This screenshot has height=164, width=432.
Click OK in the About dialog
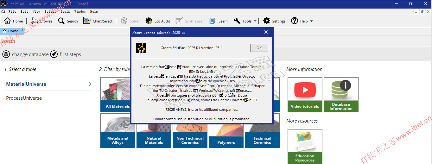[259, 48]
